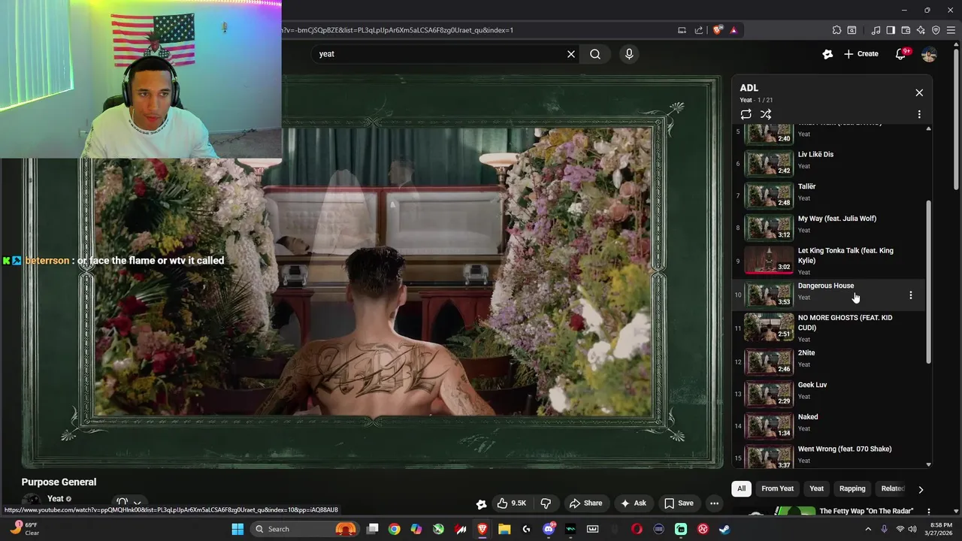The height and width of the screenshot is (541, 962).
Task: Click the Ask button
Action: [634, 503]
